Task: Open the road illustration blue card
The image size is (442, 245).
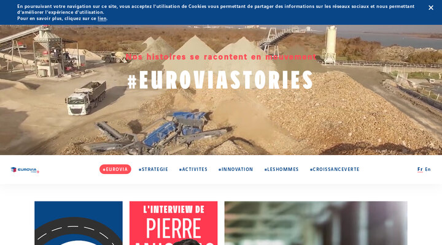Action: coord(79,223)
